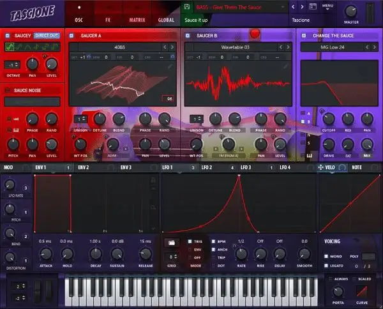Screen dimensions: 383x309
Task: Enable the Mono voicing checkbox
Action: click(326, 256)
